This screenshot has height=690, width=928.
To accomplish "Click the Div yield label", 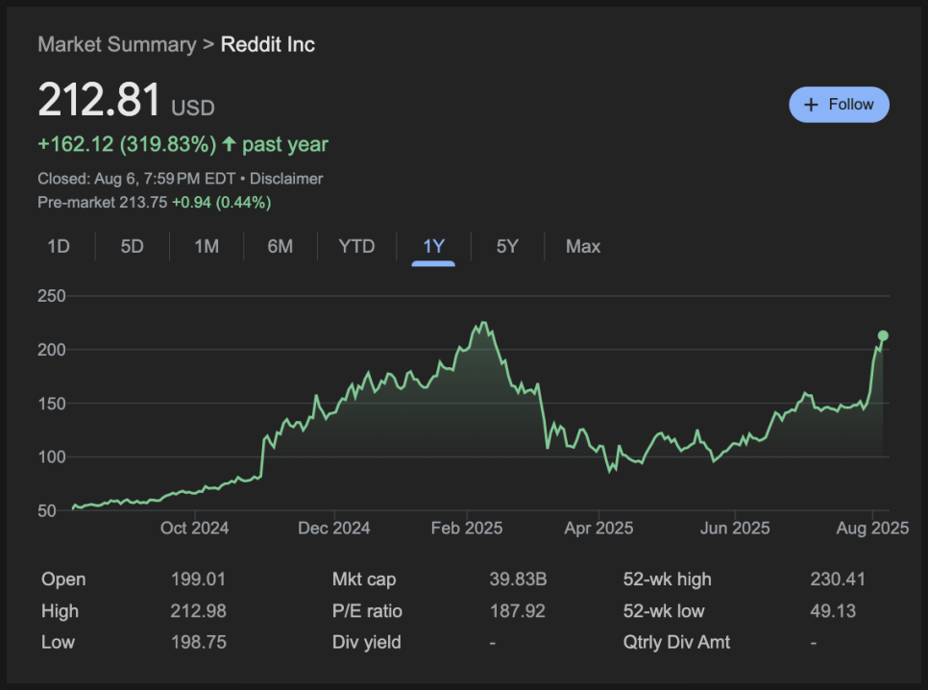I will tap(366, 642).
